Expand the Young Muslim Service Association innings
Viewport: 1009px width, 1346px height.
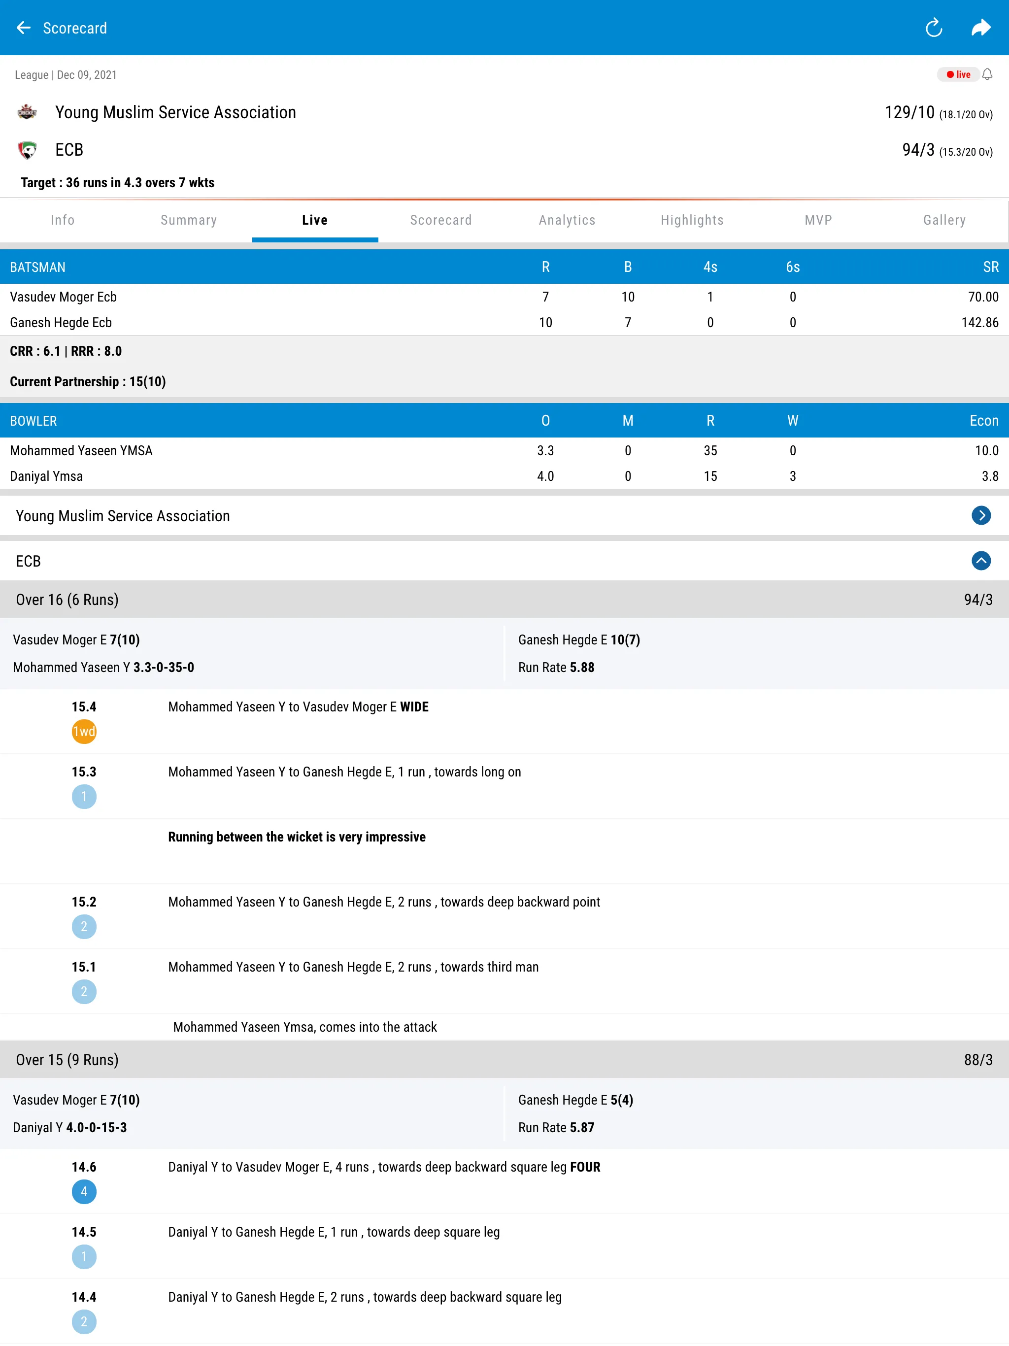point(981,515)
